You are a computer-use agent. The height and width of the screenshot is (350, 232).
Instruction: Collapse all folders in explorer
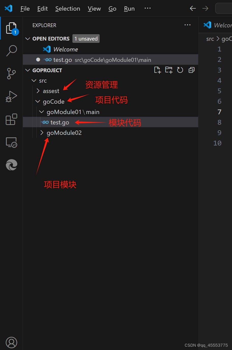tap(192, 70)
